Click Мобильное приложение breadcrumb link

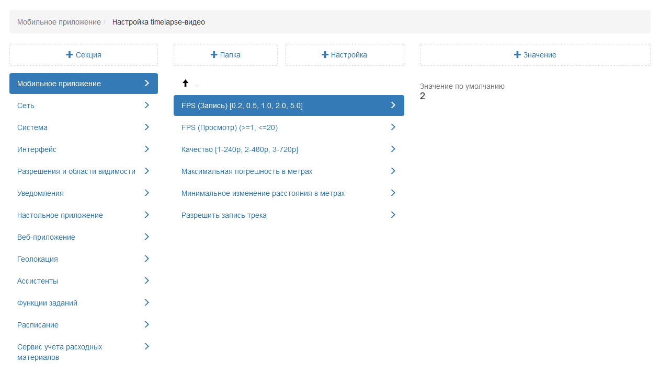(59, 22)
